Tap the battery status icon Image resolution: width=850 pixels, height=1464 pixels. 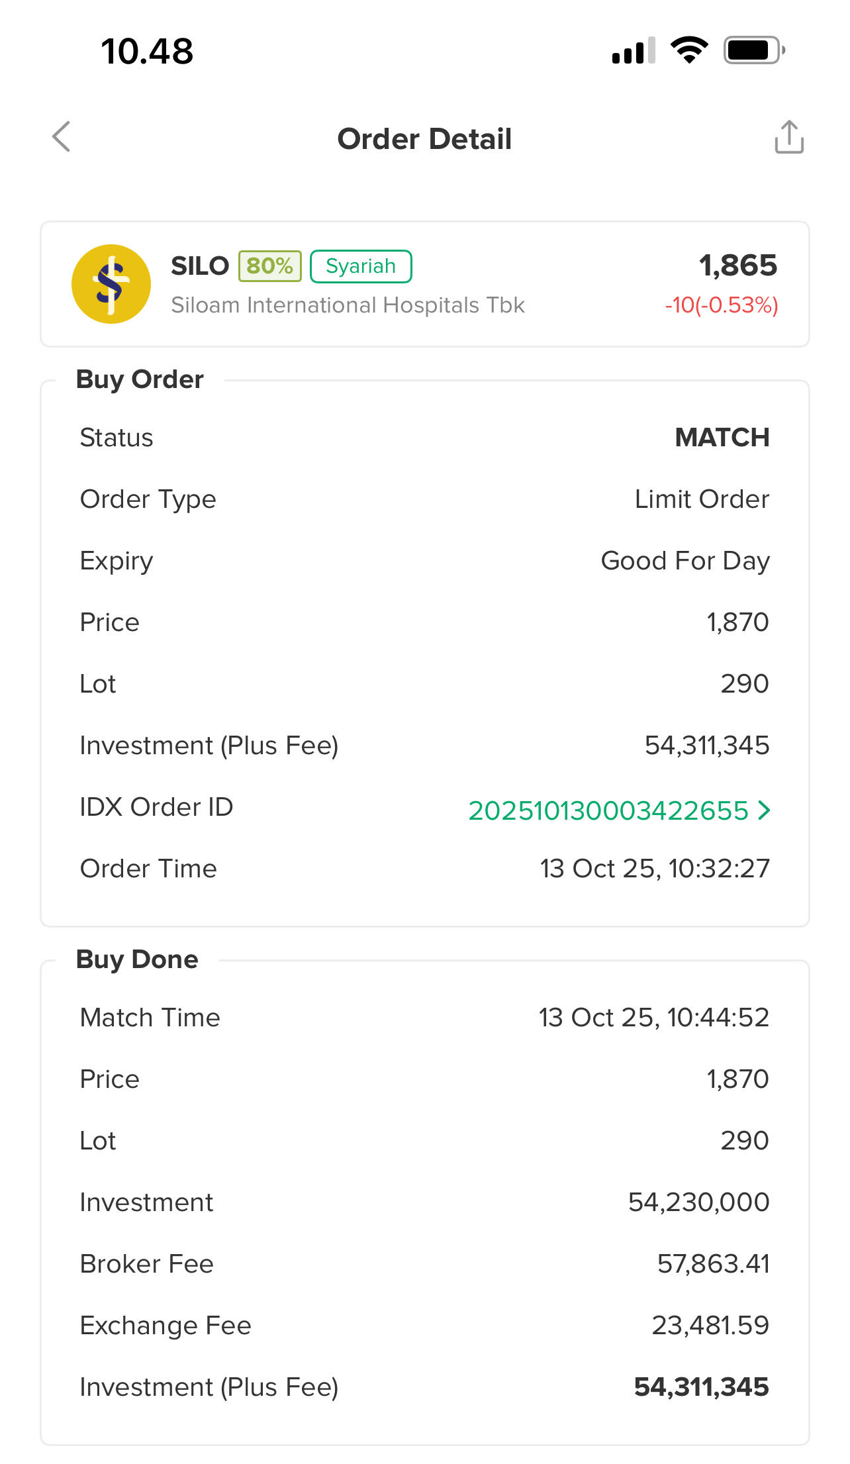pos(754,50)
